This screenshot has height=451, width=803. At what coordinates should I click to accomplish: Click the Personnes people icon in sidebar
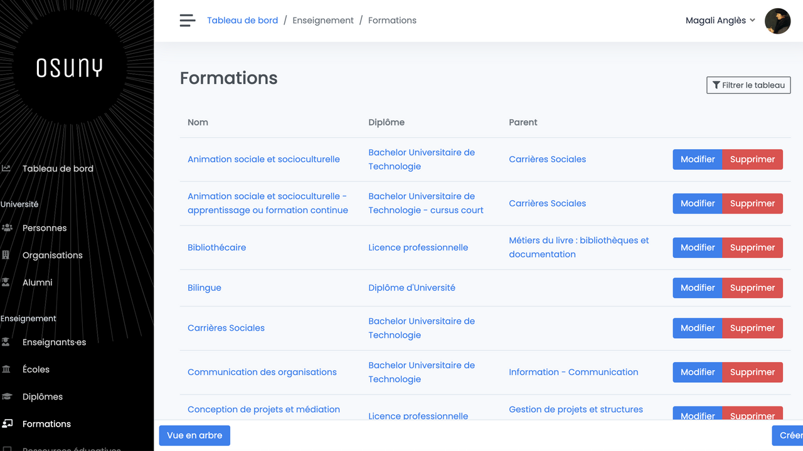pos(7,228)
